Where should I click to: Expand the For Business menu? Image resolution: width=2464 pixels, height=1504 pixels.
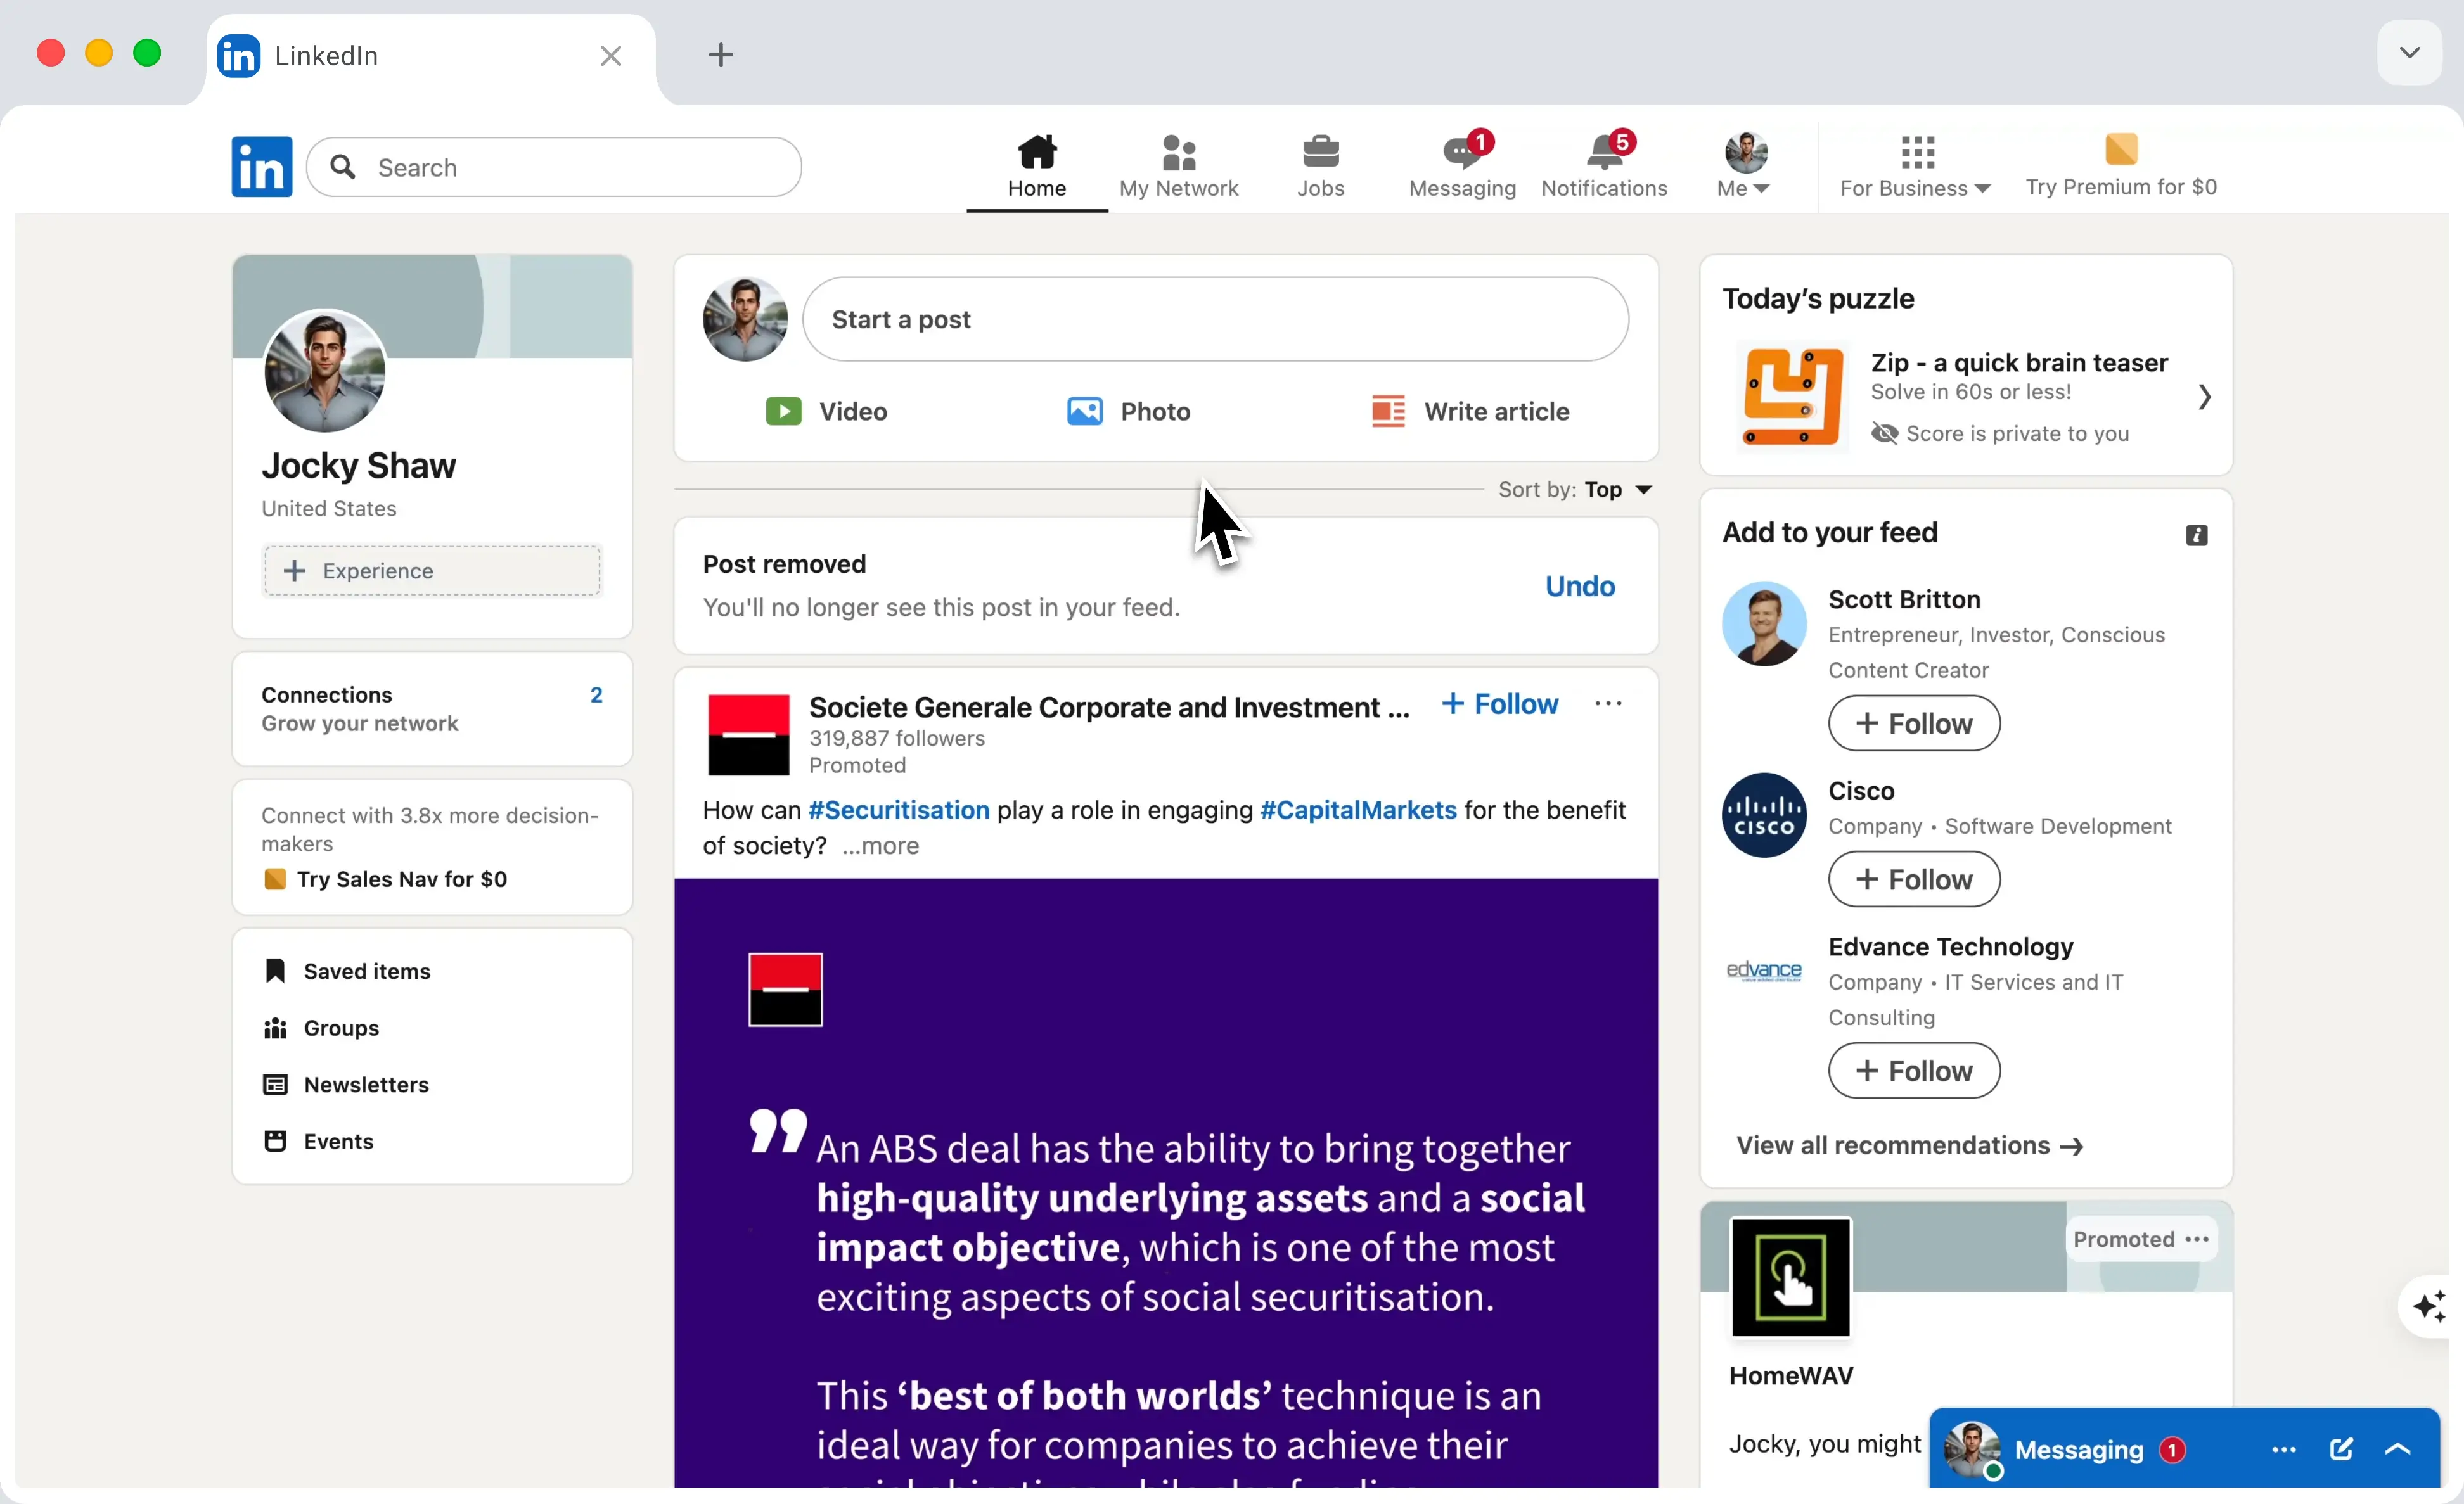(1915, 167)
